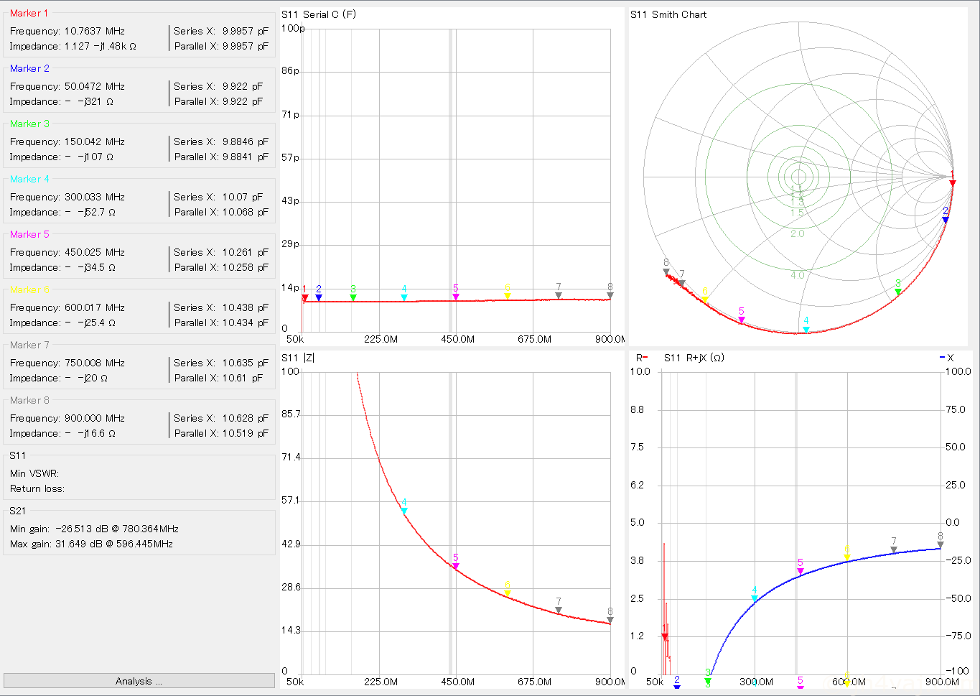980x696 pixels.
Task: Click yellow marker 6 on the |Z| chart
Action: pyautogui.click(x=508, y=593)
